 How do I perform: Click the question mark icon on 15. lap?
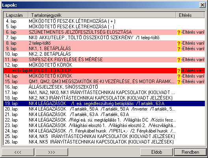(179, 82)
